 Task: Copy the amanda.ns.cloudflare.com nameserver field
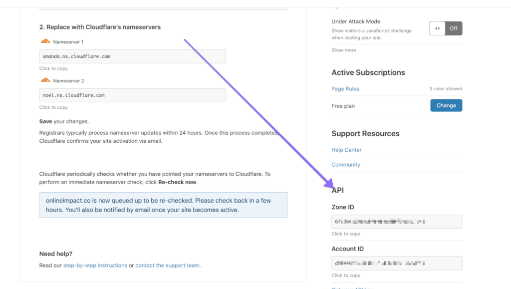pyautogui.click(x=133, y=56)
